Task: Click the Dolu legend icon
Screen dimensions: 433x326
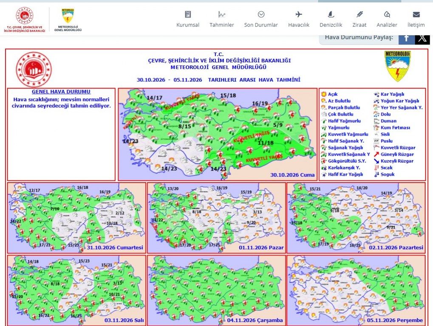Action: point(376,114)
